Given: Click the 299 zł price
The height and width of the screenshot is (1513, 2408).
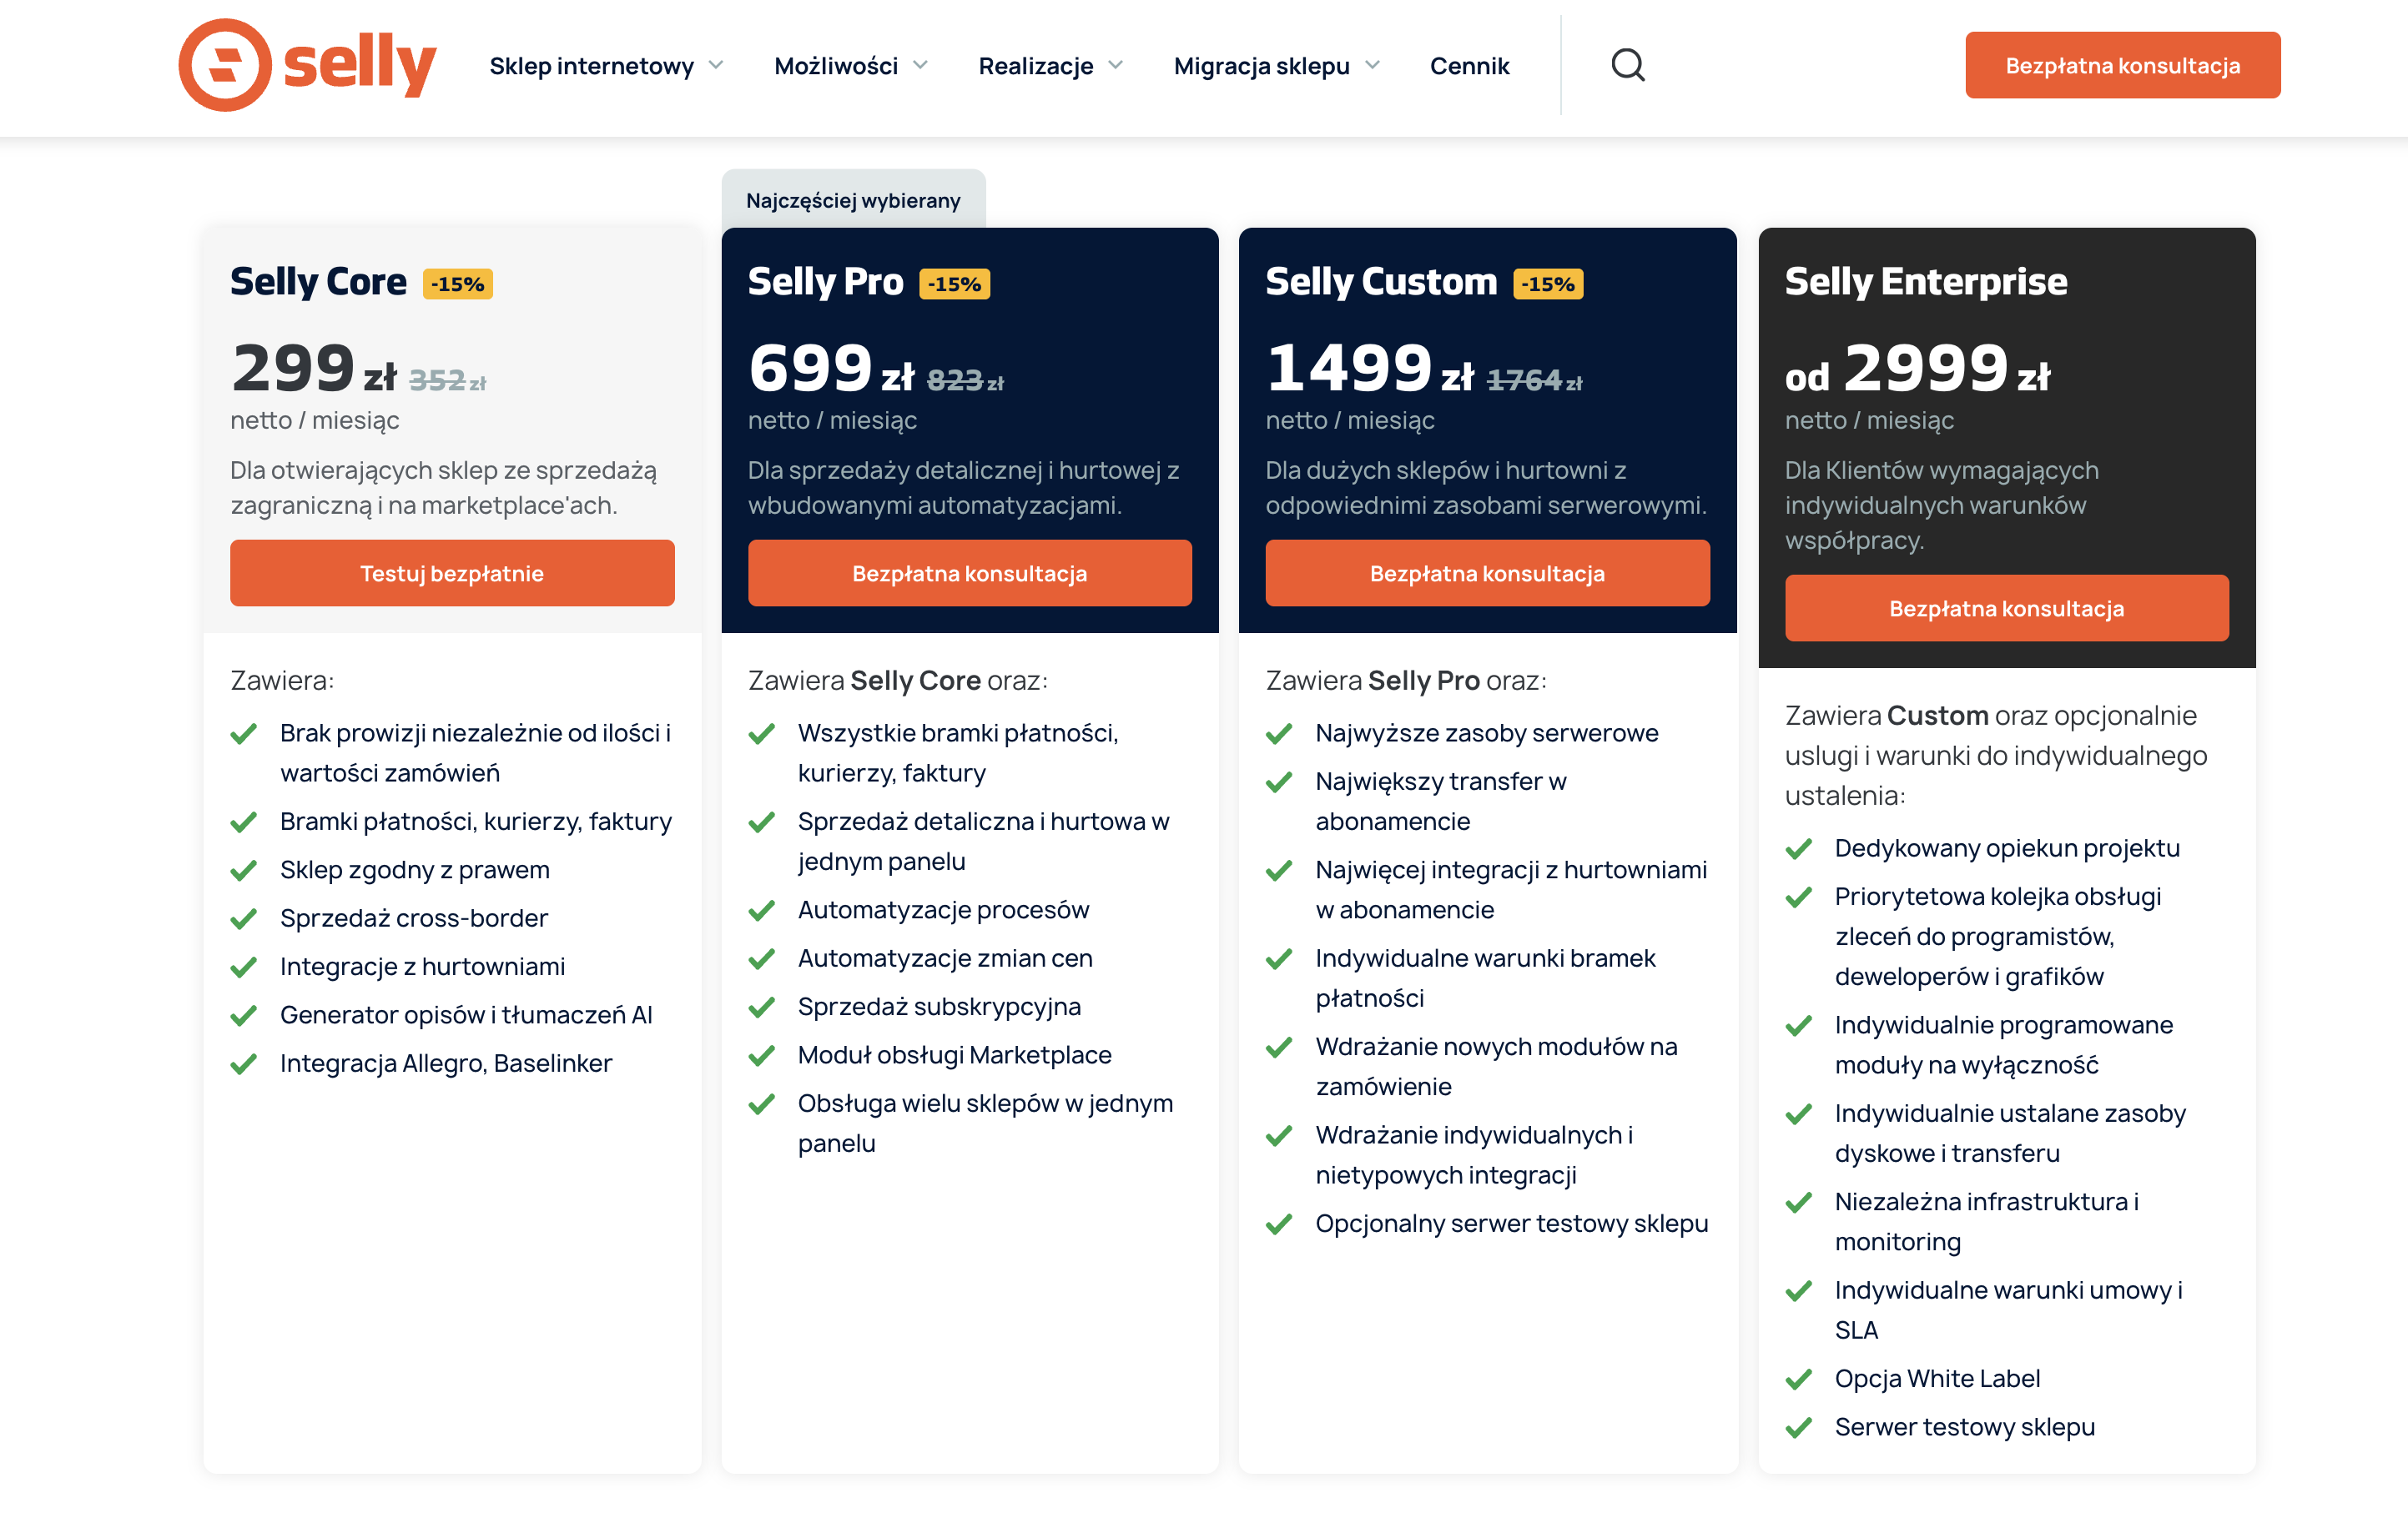Looking at the screenshot, I should pos(314,368).
